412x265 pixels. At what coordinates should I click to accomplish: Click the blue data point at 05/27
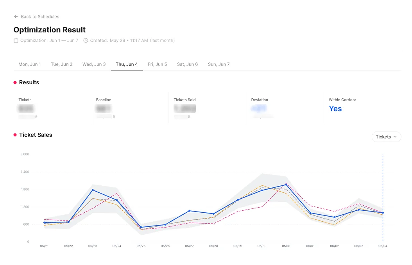pos(190,211)
